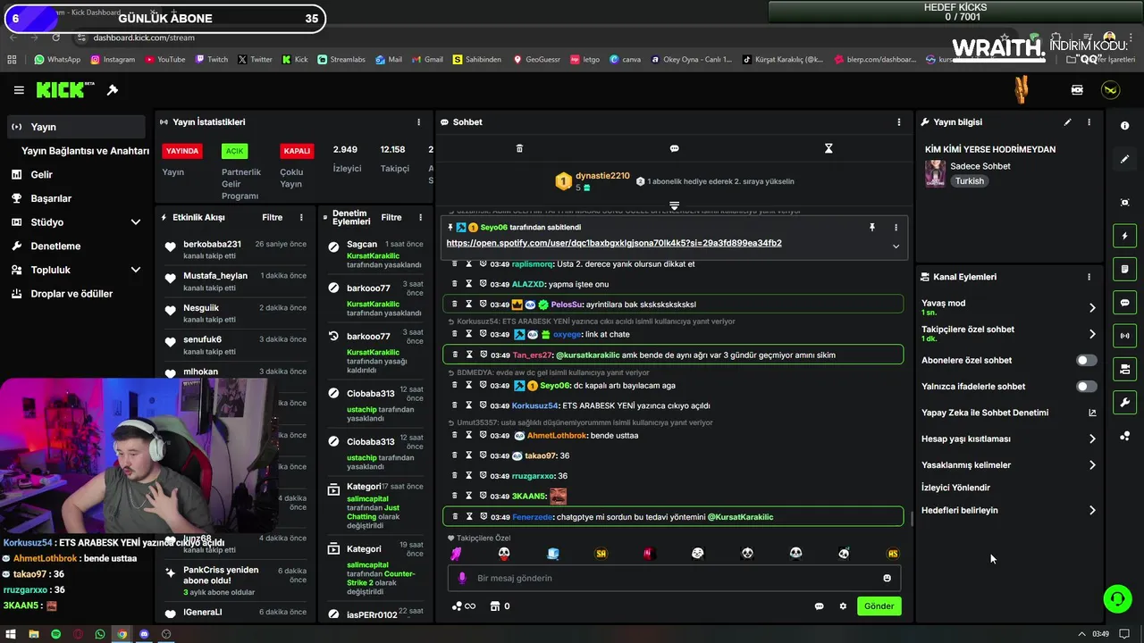Click the channel points infinity icon
This screenshot has width=1144, height=643.
pyautogui.click(x=464, y=606)
